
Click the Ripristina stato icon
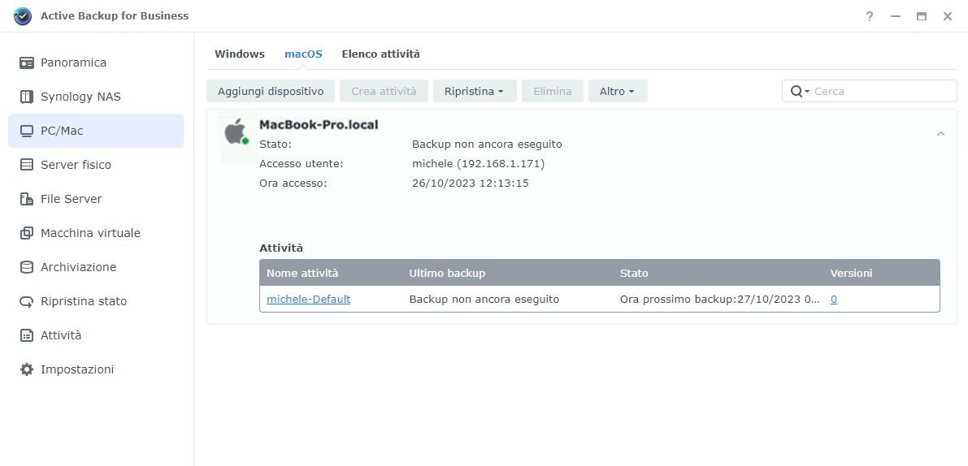coord(27,301)
